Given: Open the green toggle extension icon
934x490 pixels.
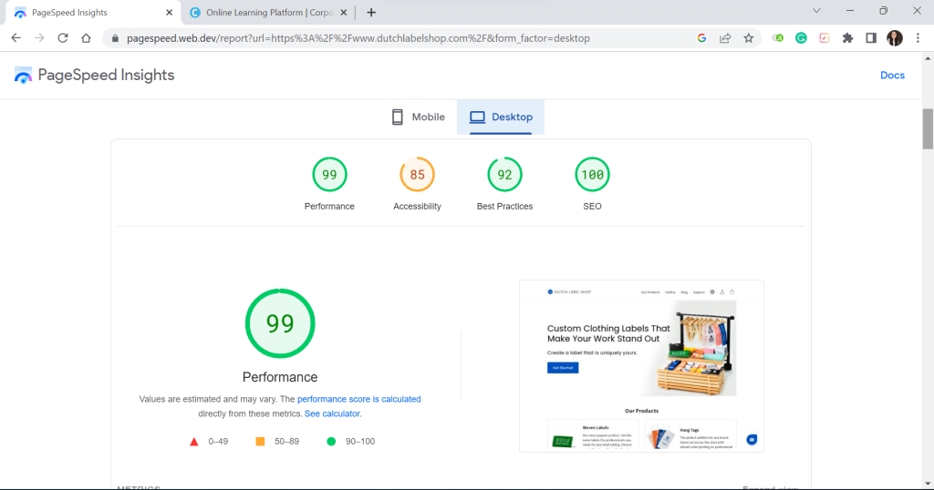Looking at the screenshot, I should [778, 38].
